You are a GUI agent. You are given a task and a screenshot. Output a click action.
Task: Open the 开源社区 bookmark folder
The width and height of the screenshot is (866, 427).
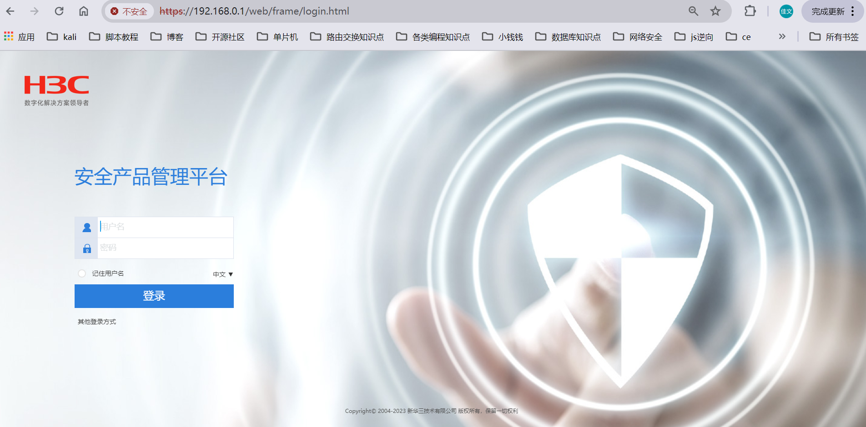point(220,37)
